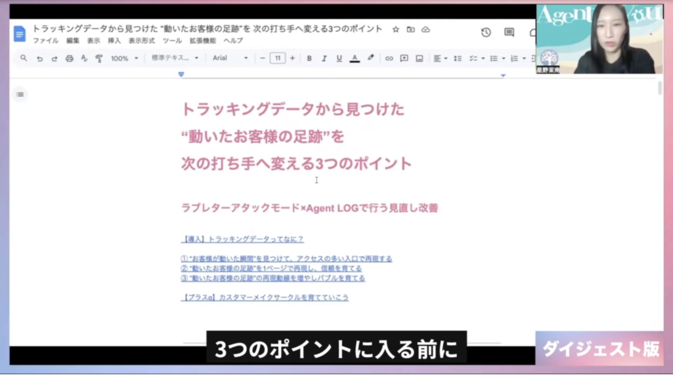This screenshot has height=375, width=673.
Task: Show the document outline panel
Action: click(x=20, y=95)
